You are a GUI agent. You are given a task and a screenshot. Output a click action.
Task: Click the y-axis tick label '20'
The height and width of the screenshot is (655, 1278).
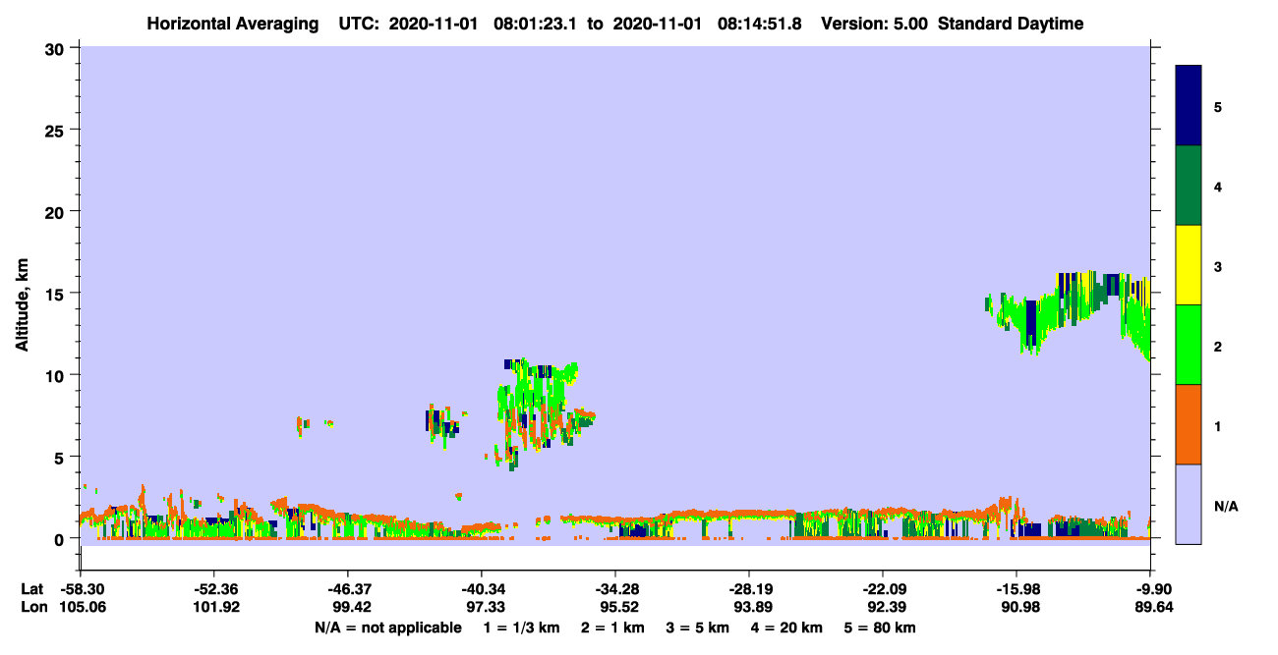point(57,211)
